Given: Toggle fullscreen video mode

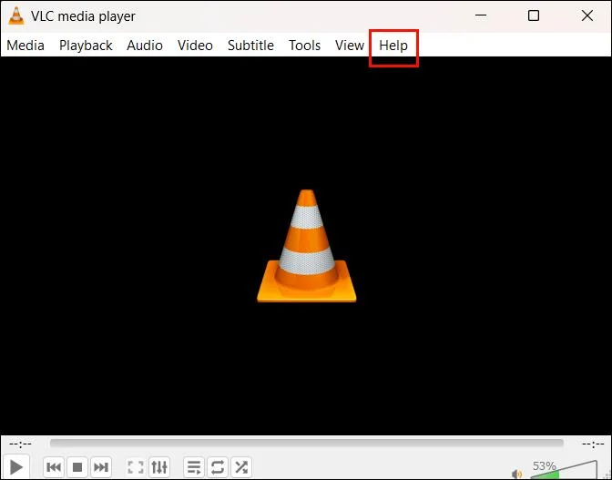Looking at the screenshot, I should pos(136,466).
